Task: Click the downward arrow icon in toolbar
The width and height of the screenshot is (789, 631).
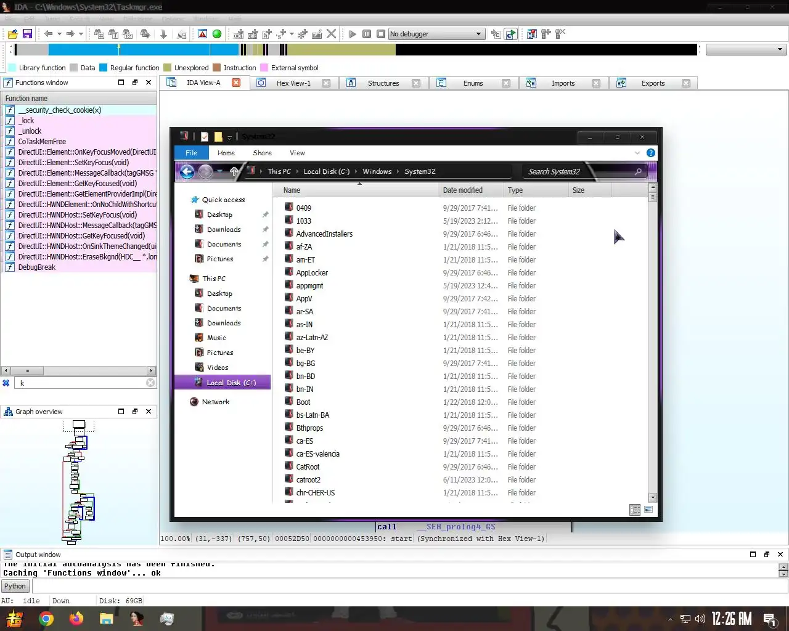Action: point(163,34)
